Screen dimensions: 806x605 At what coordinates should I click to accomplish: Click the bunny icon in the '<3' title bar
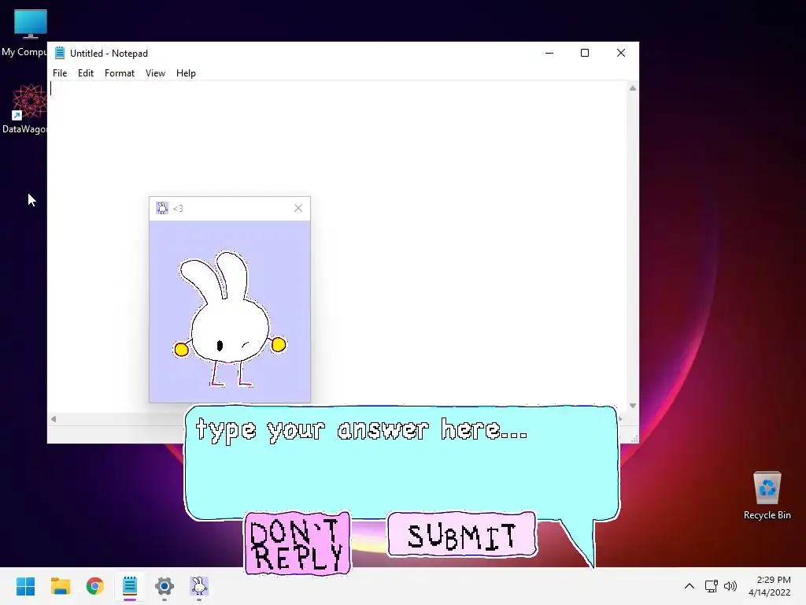[162, 208]
